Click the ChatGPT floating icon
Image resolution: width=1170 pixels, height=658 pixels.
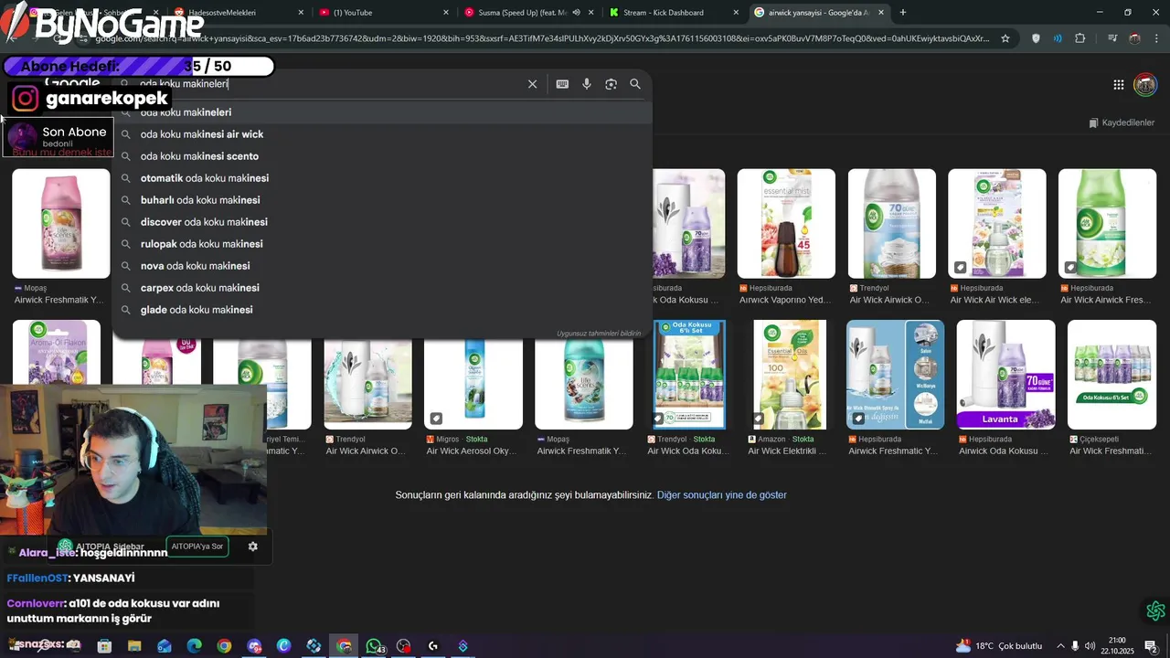[1155, 610]
